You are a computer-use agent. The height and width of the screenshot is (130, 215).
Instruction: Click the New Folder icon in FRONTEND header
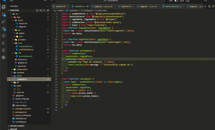40,10
